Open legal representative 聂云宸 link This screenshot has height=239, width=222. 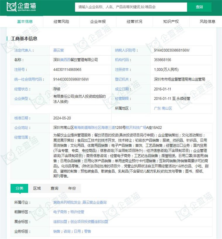pos(58,50)
